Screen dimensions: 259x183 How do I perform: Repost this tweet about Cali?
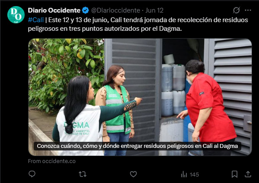click(x=83, y=174)
